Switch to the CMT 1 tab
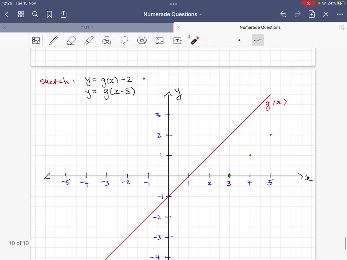The image size is (347, 260). (87, 27)
